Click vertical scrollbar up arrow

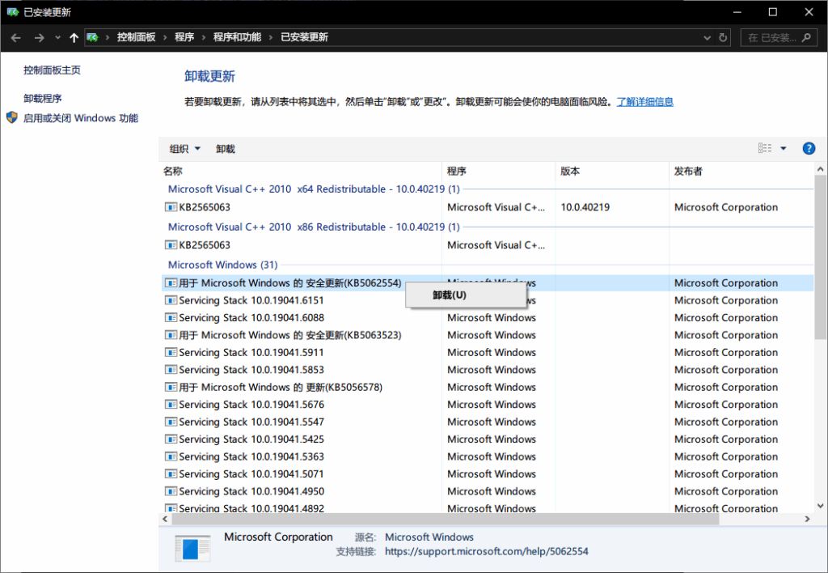point(820,169)
